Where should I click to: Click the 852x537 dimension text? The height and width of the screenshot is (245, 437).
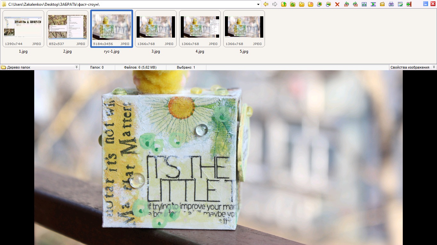click(x=57, y=44)
